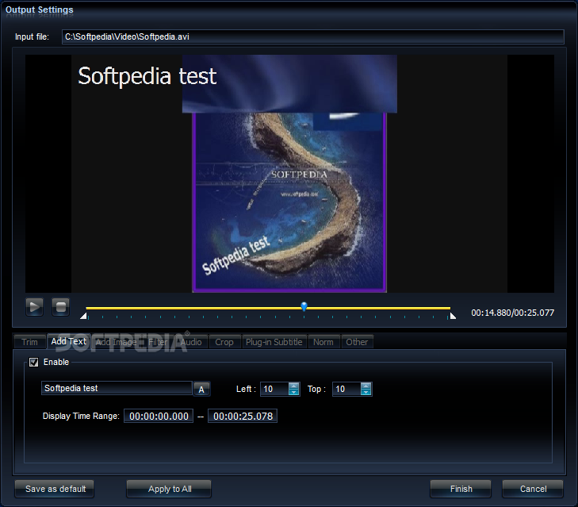Open the Plug-in Subtitle tab
578x507 pixels.
[274, 342]
